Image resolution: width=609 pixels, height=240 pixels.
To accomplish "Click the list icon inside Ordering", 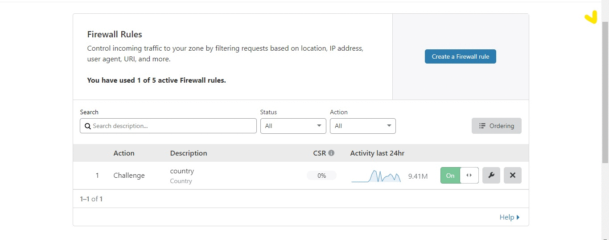I will (482, 126).
